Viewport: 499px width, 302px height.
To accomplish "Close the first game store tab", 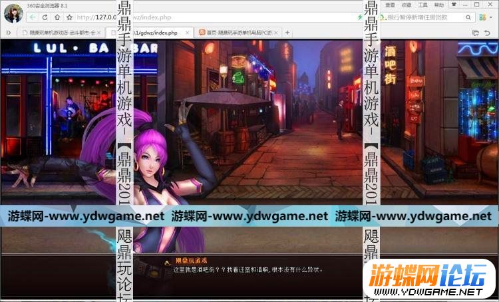I will [x=99, y=33].
